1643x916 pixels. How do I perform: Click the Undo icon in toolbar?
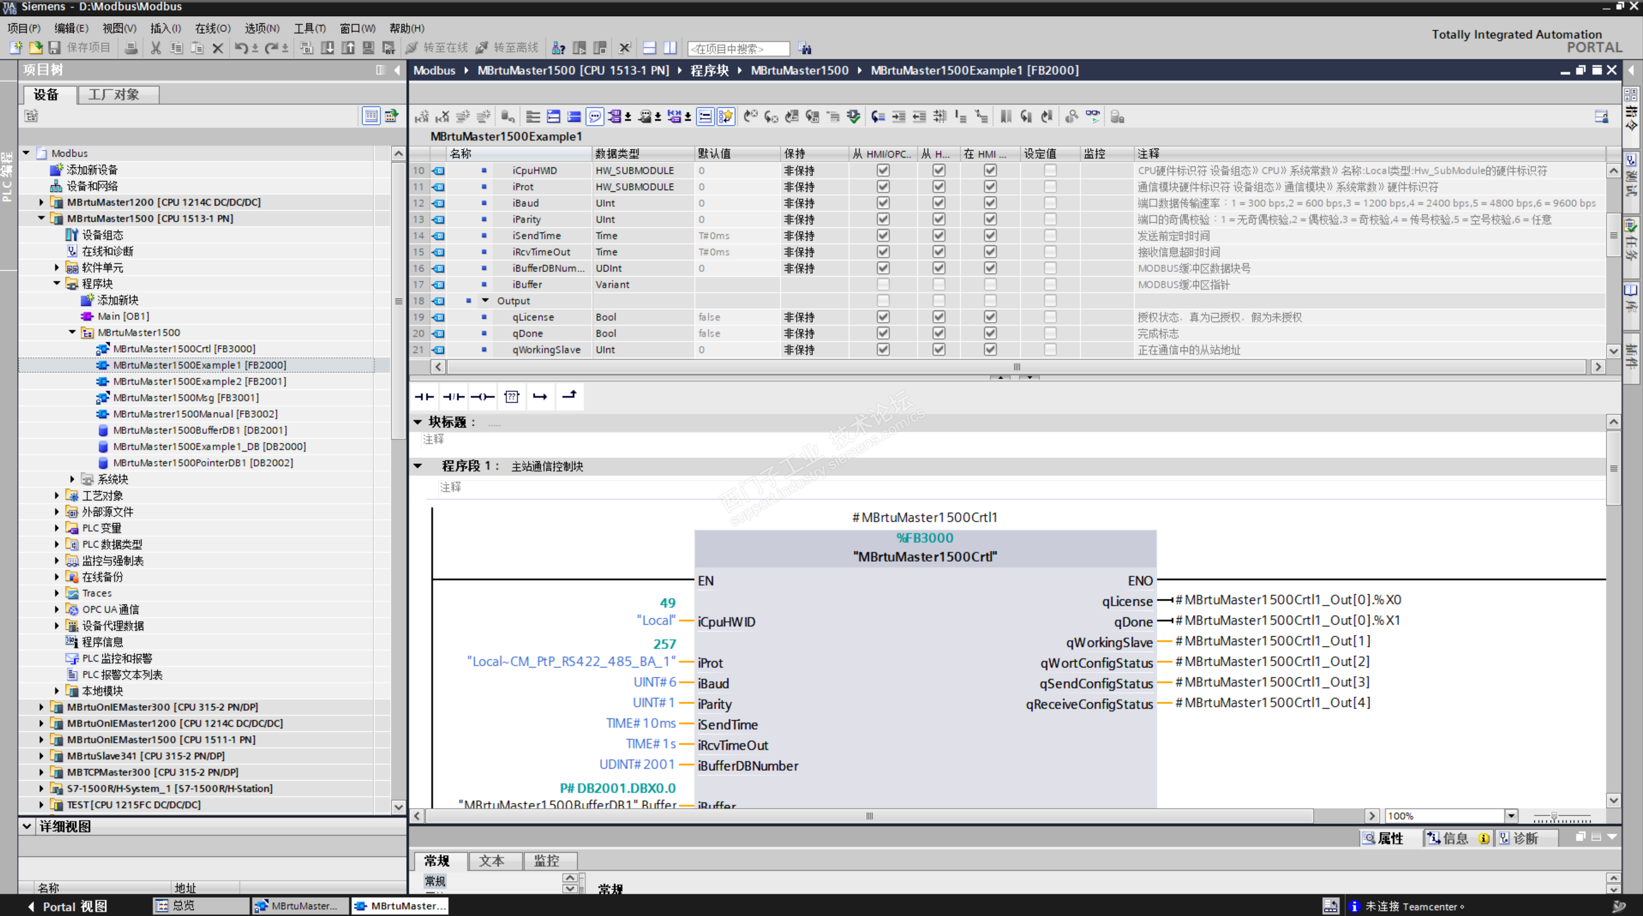coord(241,48)
